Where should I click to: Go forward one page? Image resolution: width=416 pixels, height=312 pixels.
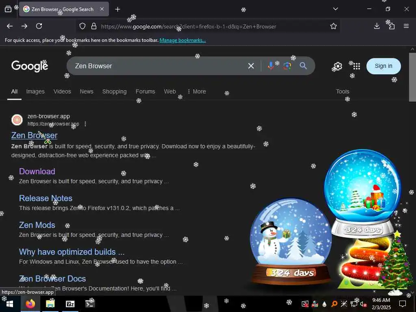pyautogui.click(x=24, y=26)
